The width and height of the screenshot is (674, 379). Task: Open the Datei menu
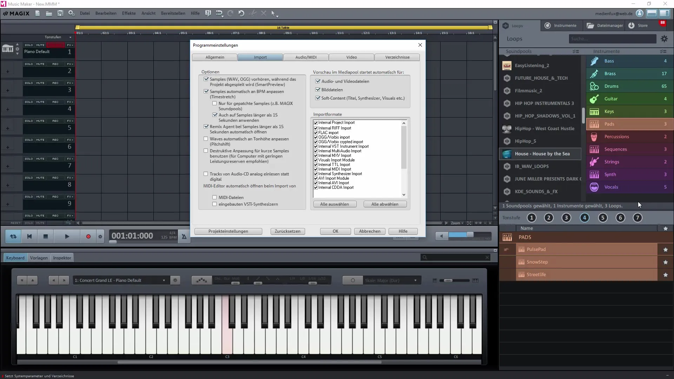pyautogui.click(x=85, y=13)
